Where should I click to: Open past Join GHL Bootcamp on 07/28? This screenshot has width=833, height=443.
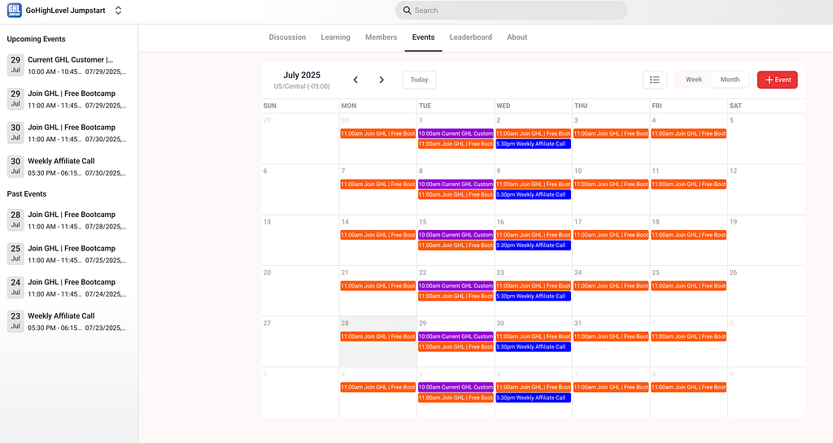67,220
